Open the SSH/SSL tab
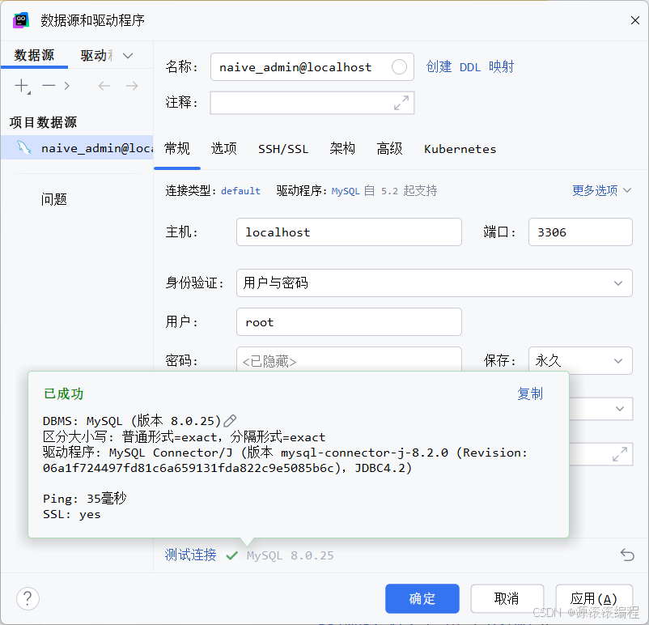The width and height of the screenshot is (649, 625). click(x=283, y=149)
